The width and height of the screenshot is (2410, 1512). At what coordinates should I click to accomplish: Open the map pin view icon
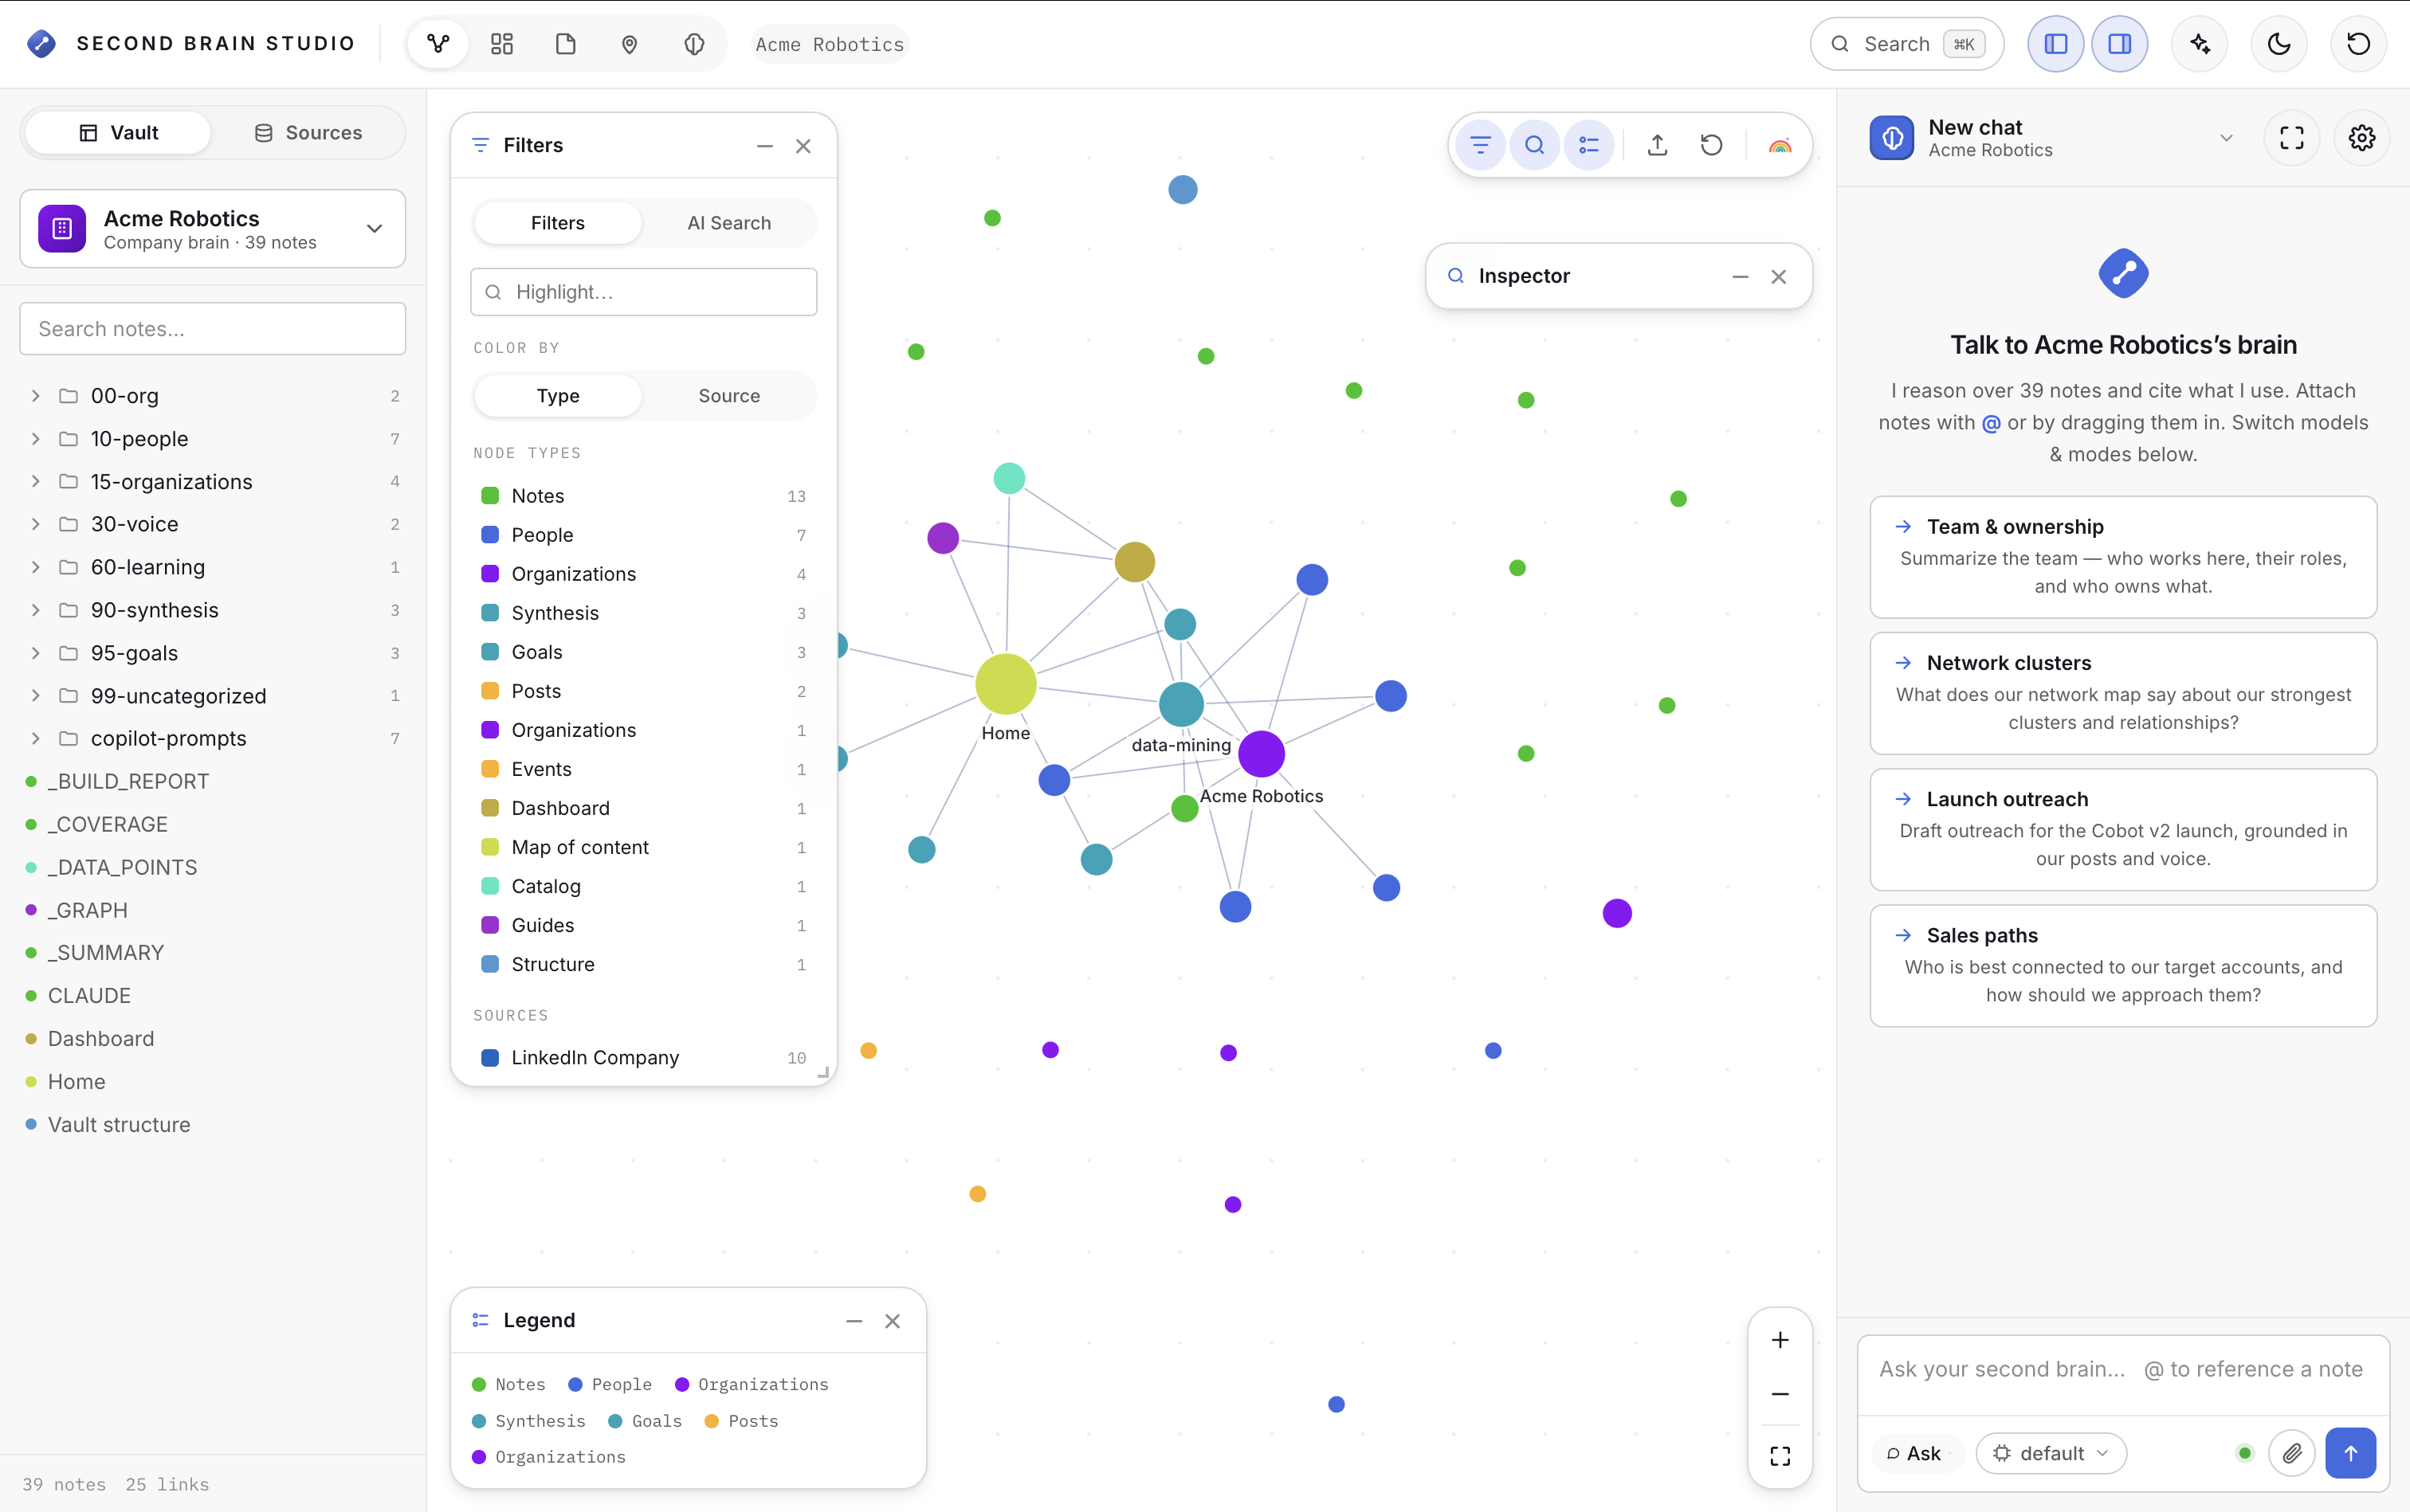pyautogui.click(x=630, y=44)
